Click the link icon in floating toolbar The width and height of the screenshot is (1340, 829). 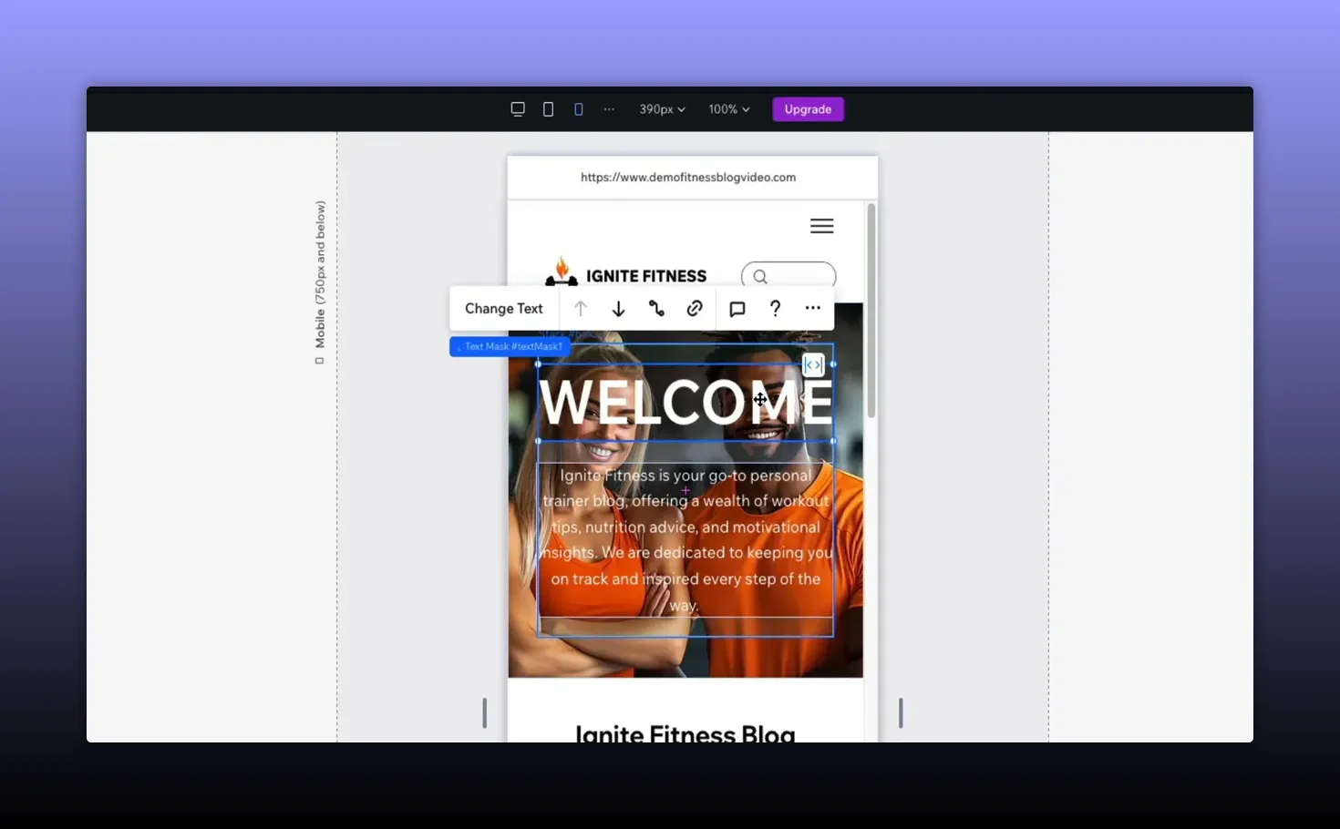(695, 309)
